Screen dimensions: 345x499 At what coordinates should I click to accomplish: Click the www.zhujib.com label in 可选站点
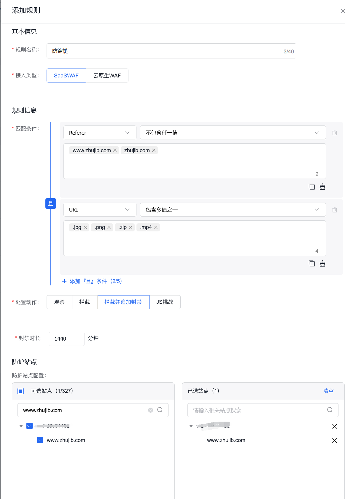pos(66,440)
